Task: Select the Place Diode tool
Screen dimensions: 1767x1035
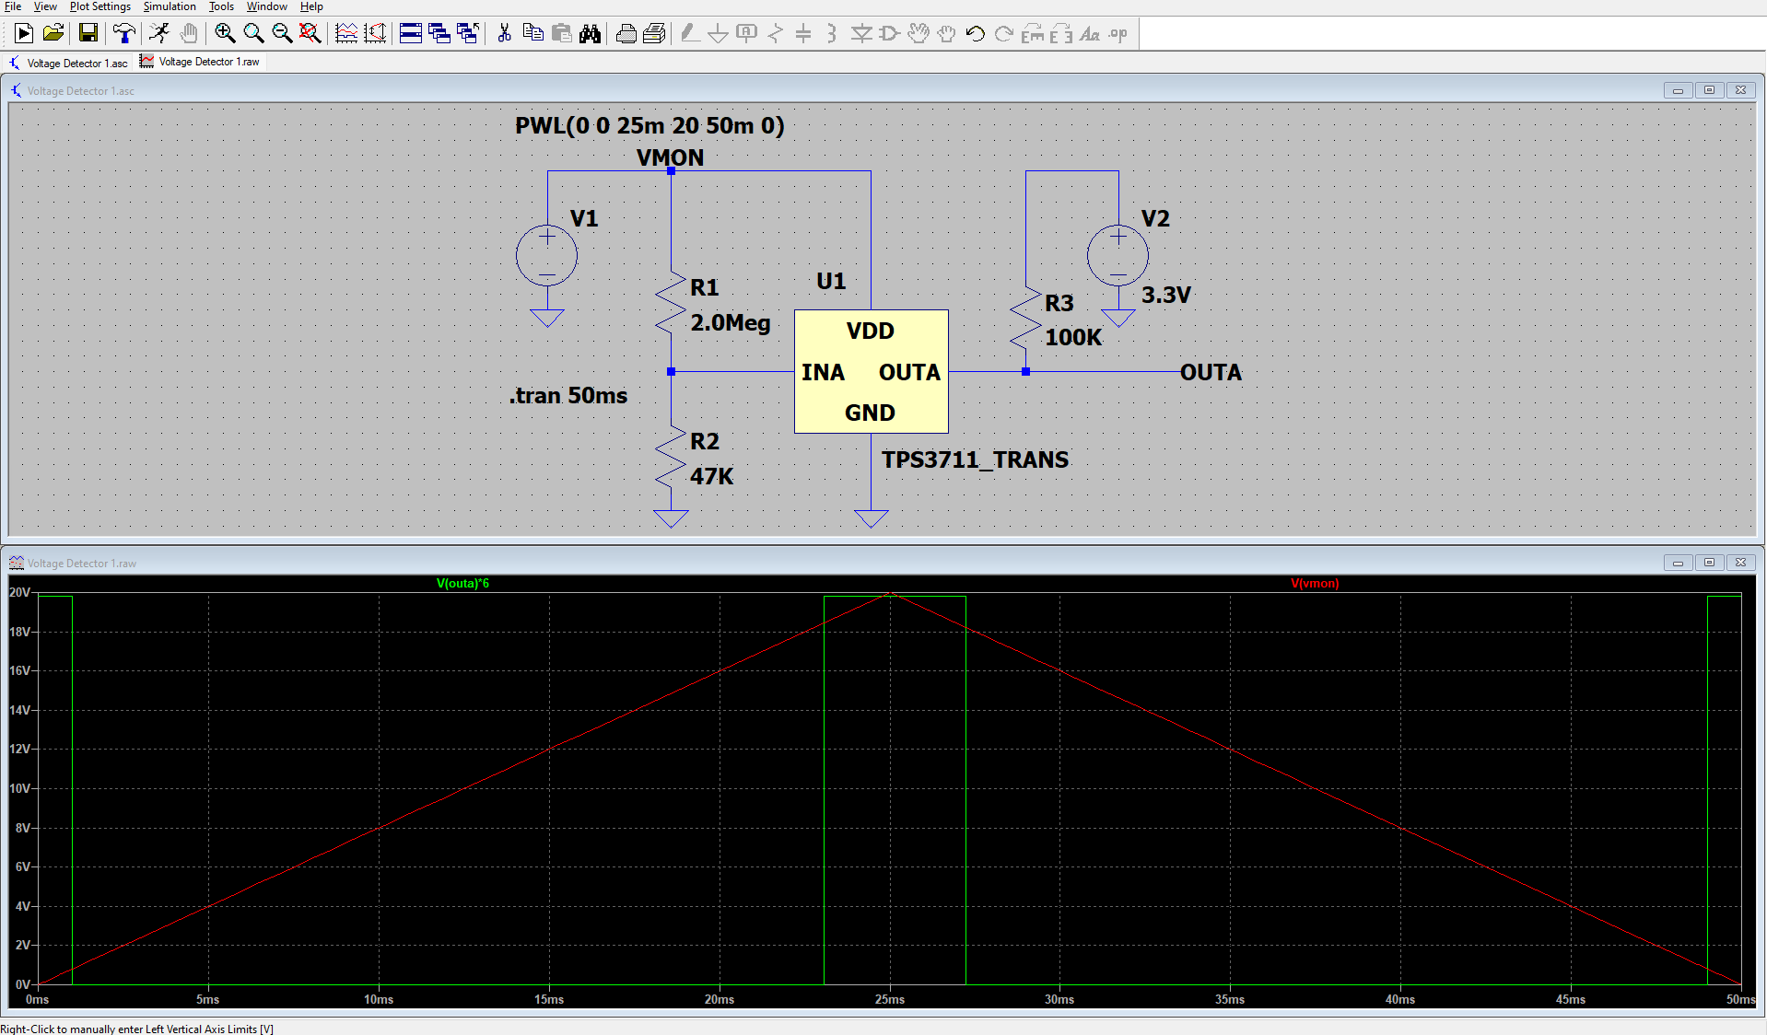Action: [861, 34]
